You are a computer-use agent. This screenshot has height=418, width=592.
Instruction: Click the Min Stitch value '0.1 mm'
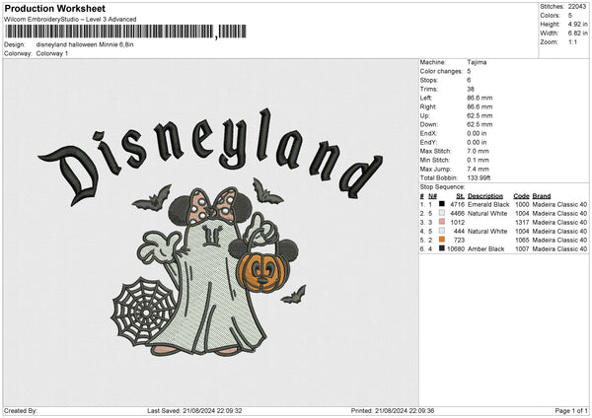[x=478, y=160]
